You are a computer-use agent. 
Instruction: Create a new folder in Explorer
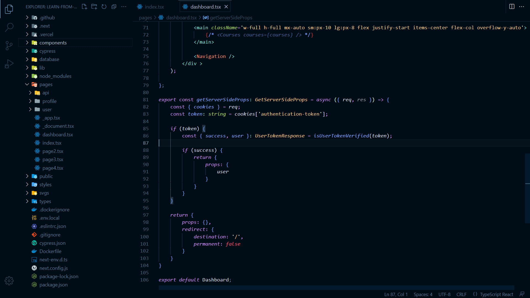(94, 7)
